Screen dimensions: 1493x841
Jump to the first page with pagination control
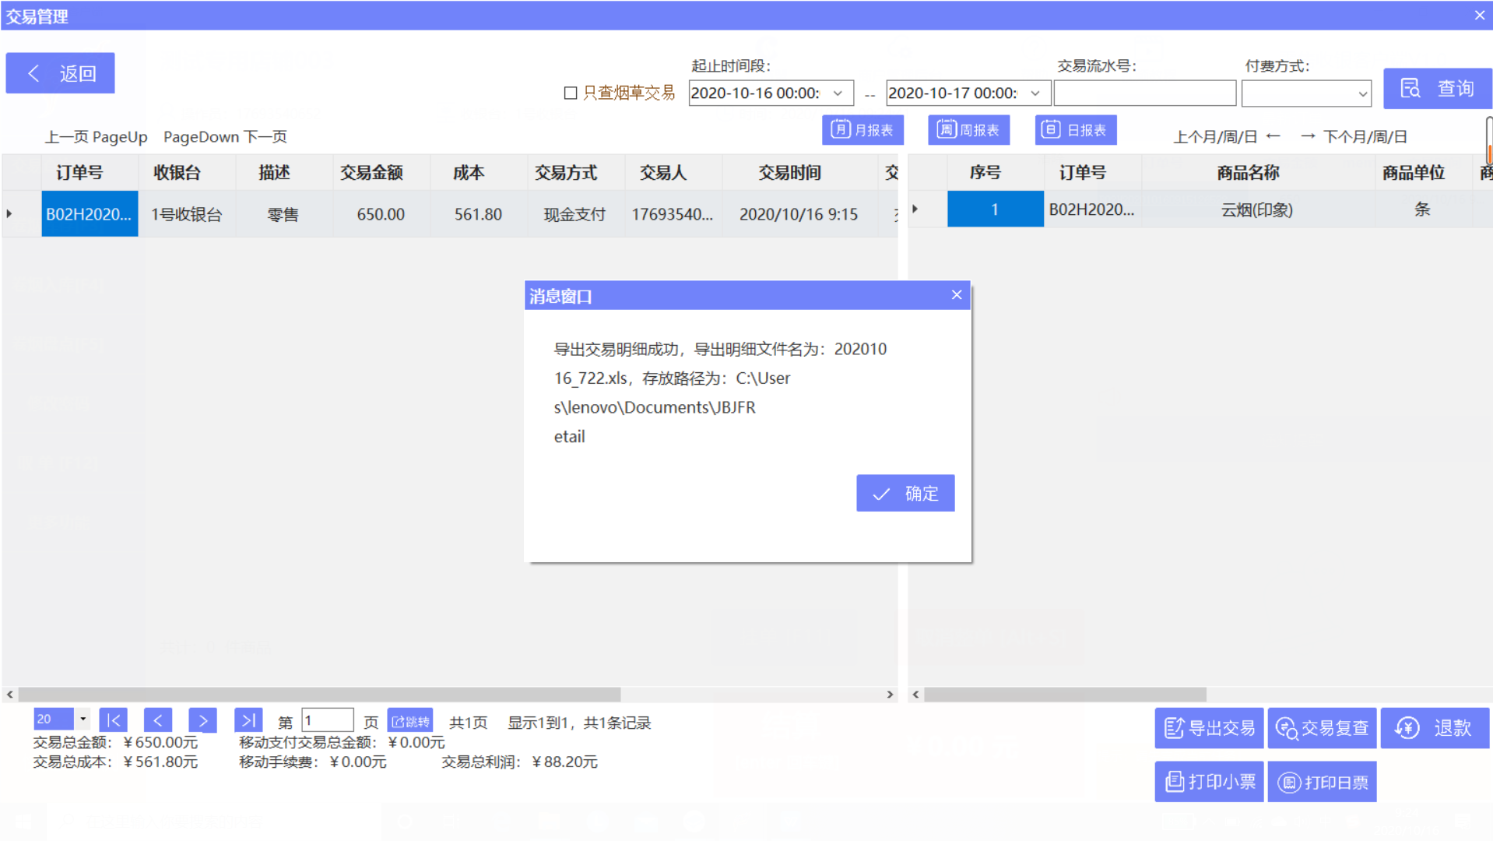pyautogui.click(x=114, y=720)
